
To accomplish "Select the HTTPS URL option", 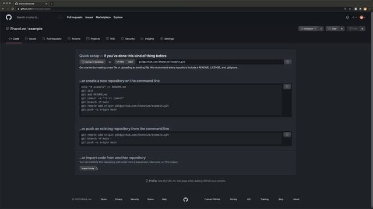I will (120, 62).
